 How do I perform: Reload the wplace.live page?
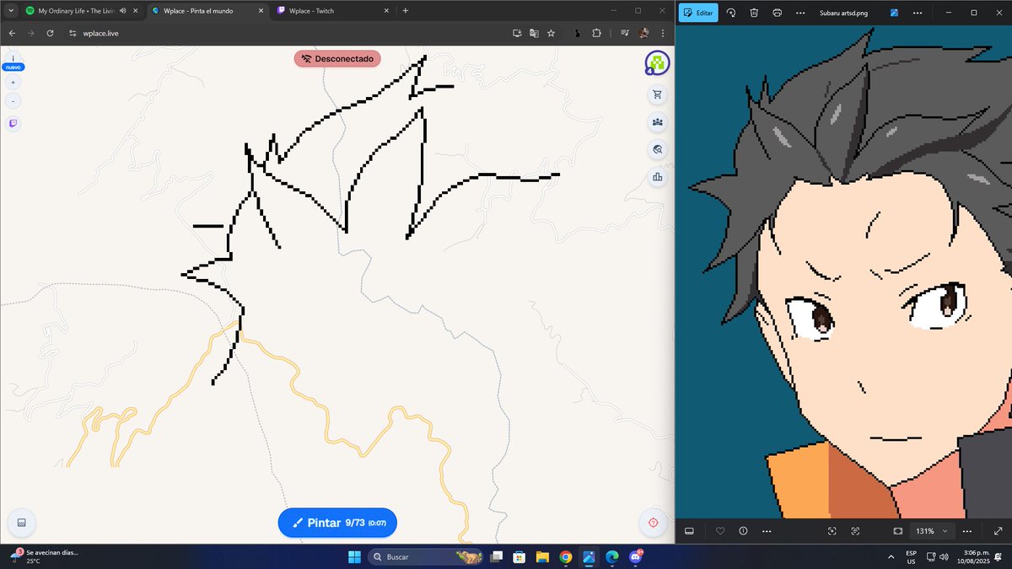coord(50,33)
